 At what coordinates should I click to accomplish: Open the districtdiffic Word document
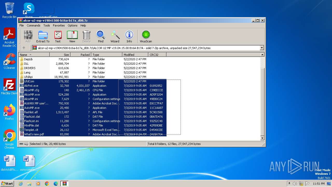point(9,163)
